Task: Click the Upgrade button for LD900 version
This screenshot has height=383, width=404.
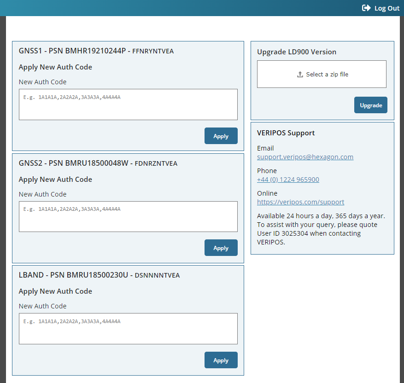Action: 370,105
